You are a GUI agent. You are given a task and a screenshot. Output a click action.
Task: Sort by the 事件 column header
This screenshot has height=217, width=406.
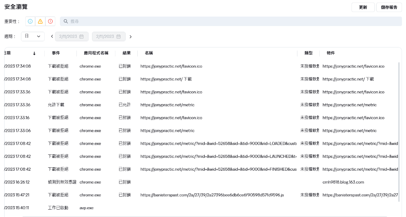tap(56, 53)
